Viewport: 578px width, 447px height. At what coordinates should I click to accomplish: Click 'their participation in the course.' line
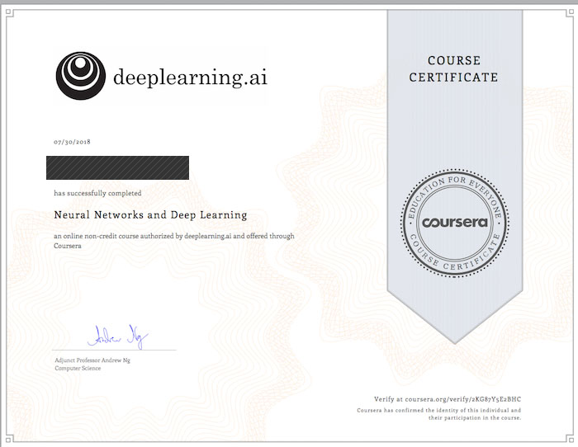(475, 418)
